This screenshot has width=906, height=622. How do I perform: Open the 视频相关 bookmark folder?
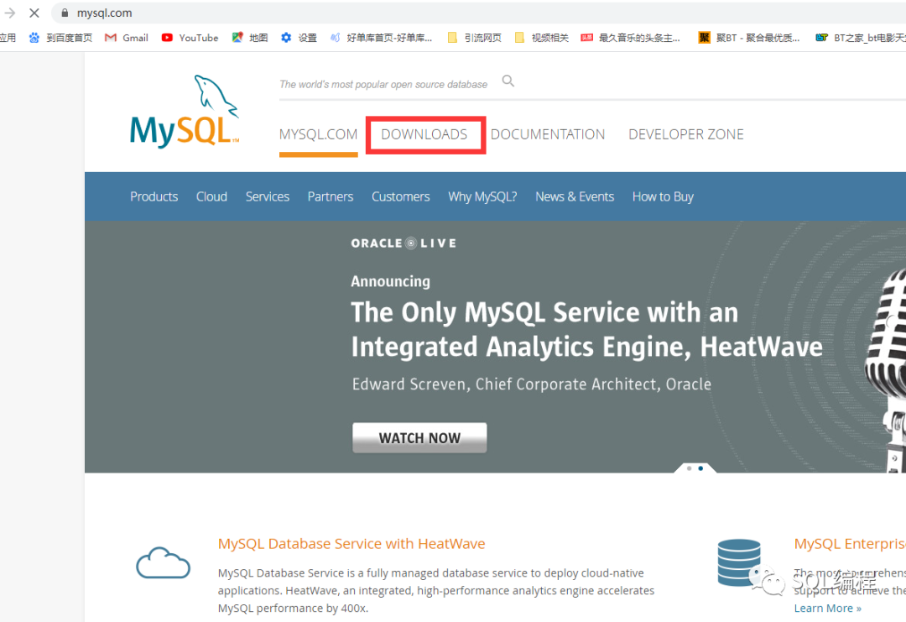(541, 38)
